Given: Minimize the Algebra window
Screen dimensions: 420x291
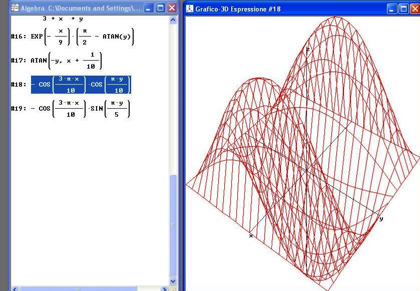Looking at the screenshot, I should 148,8.
